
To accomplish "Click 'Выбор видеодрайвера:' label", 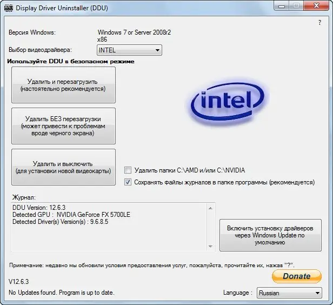I will tap(41, 50).
